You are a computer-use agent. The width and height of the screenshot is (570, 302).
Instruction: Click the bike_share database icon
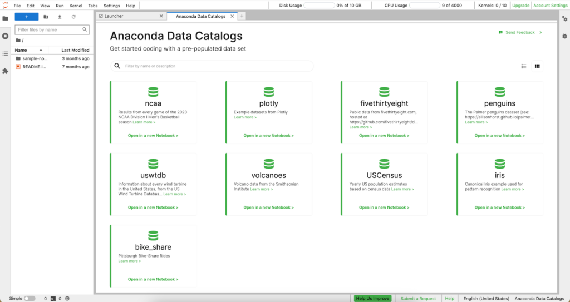point(153,235)
